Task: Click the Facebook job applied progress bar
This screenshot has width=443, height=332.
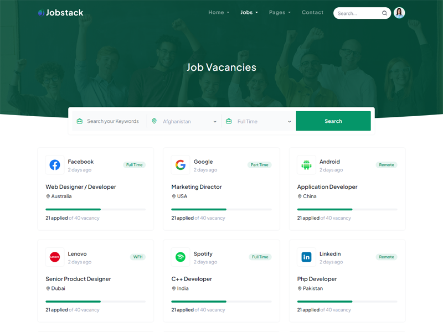Action: click(95, 210)
